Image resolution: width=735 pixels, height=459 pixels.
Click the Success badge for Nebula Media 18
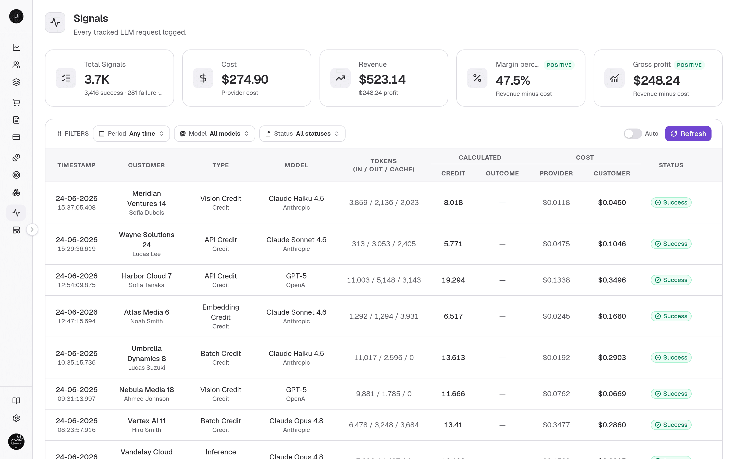[671, 394]
